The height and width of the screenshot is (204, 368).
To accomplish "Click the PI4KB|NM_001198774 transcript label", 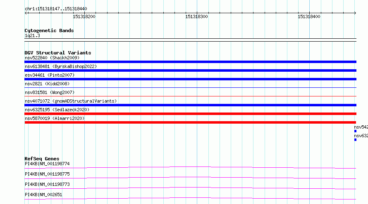I will pos(47,164).
